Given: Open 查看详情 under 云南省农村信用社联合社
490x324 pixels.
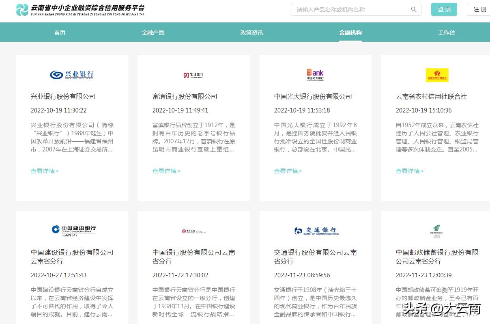Looking at the screenshot, I should [410, 171].
